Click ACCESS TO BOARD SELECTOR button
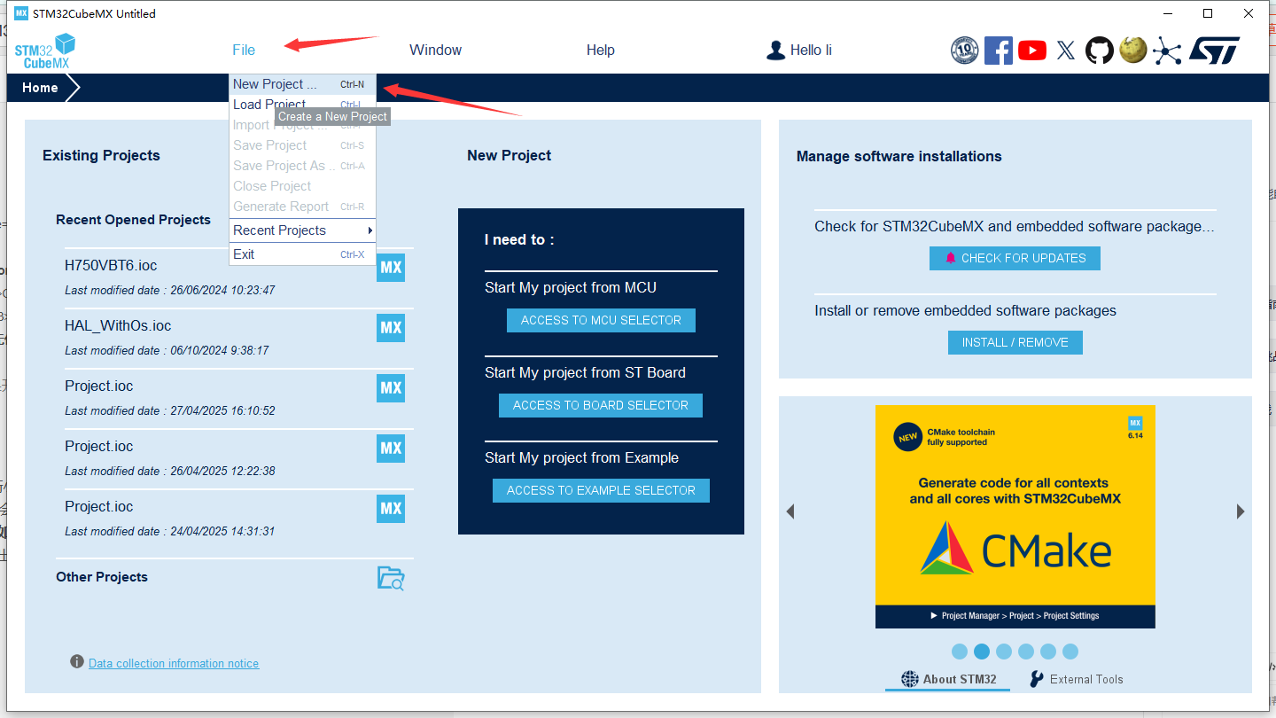Screen dimensions: 1276x718 (601, 405)
